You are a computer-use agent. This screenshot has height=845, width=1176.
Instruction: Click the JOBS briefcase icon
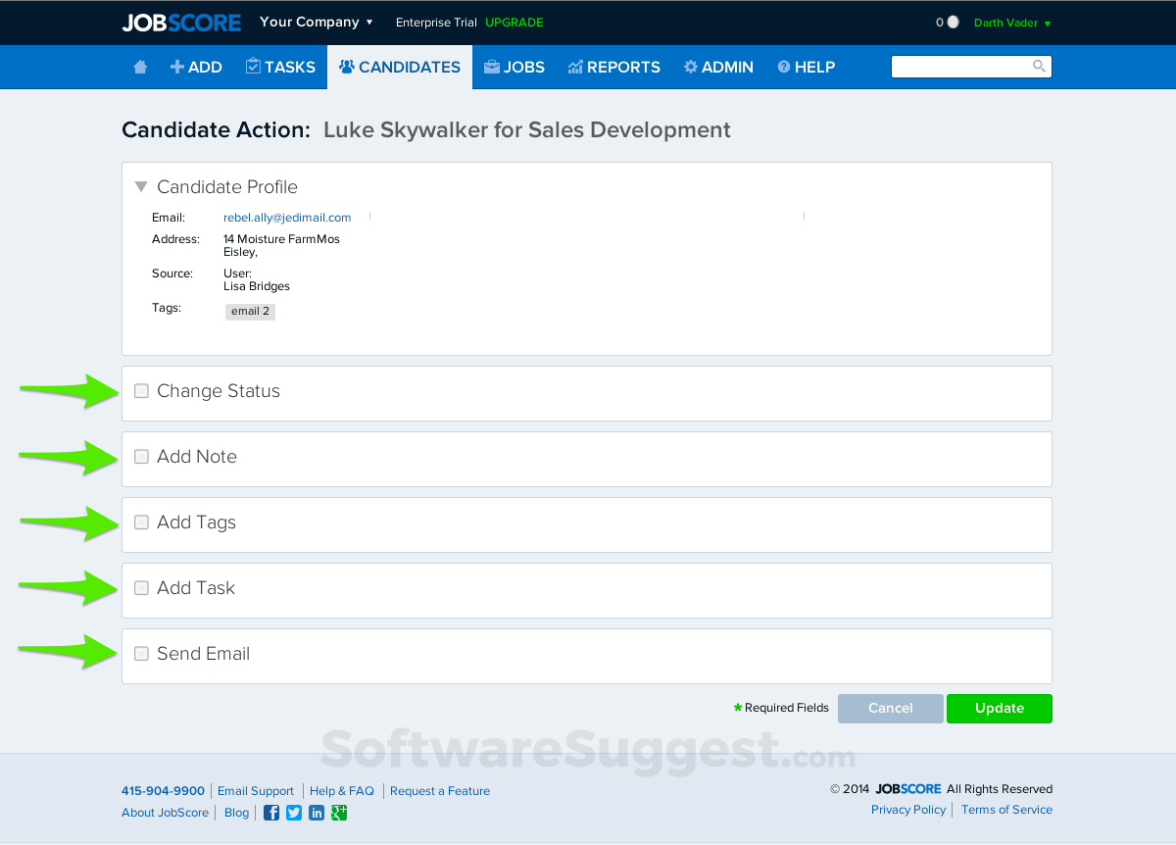(x=490, y=67)
